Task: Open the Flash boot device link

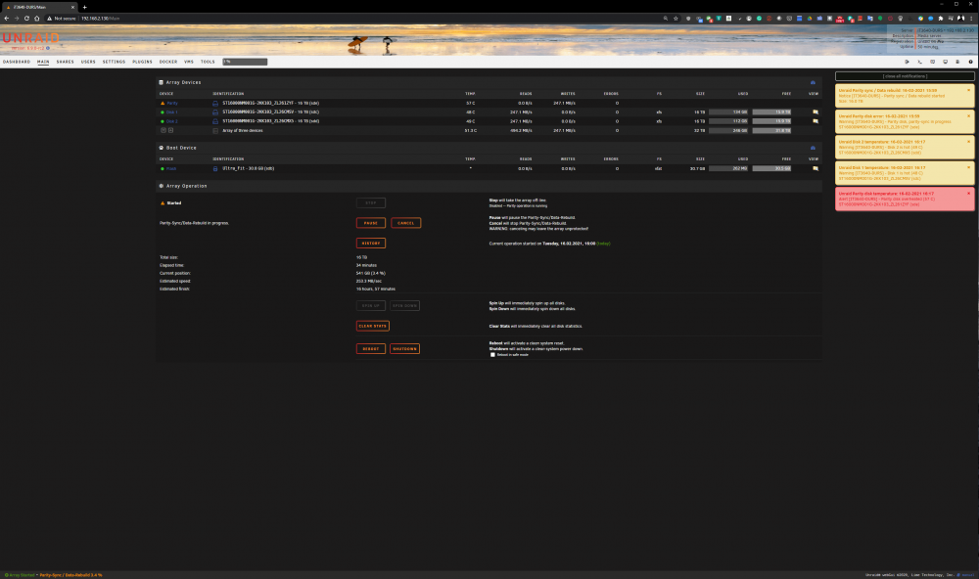Action: click(x=171, y=168)
